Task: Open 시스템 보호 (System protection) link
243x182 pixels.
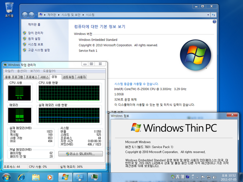Action: click(x=35, y=44)
